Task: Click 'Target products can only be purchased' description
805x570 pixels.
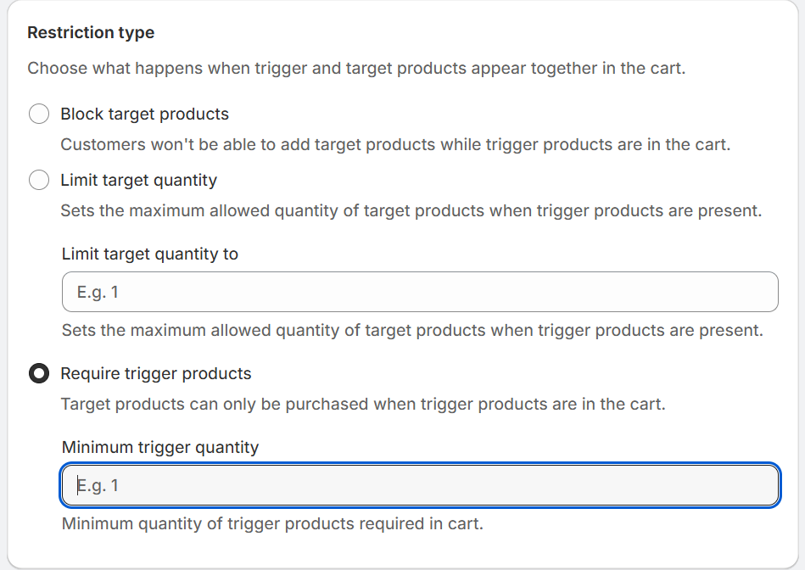Action: click(363, 404)
